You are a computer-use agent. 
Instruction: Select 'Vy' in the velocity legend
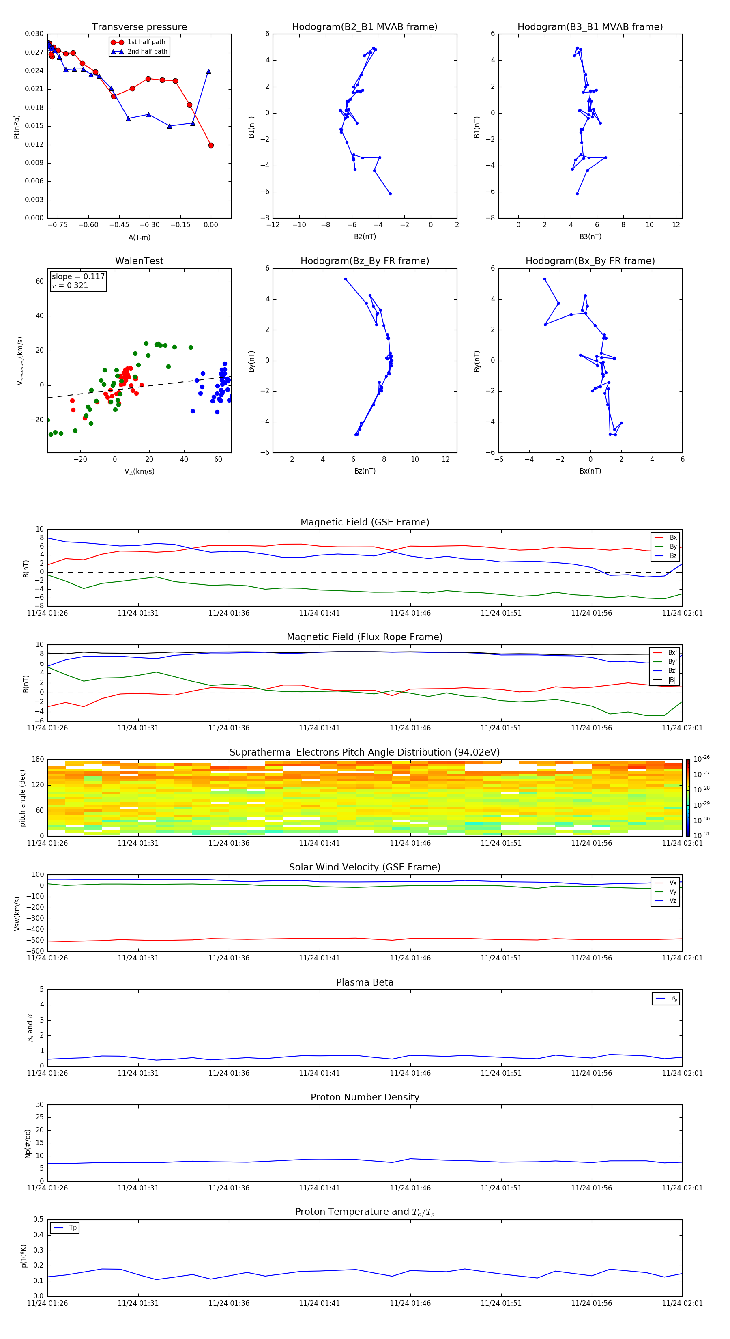coord(666,891)
